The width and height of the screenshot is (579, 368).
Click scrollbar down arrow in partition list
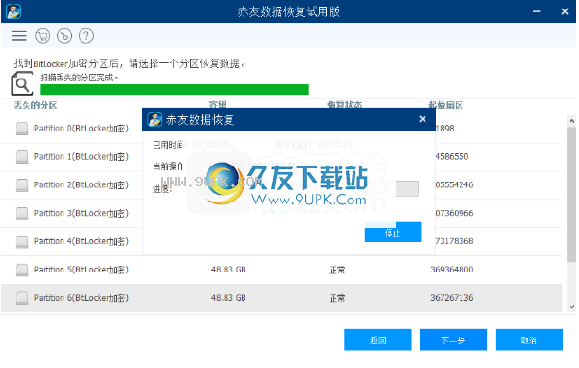pos(571,307)
